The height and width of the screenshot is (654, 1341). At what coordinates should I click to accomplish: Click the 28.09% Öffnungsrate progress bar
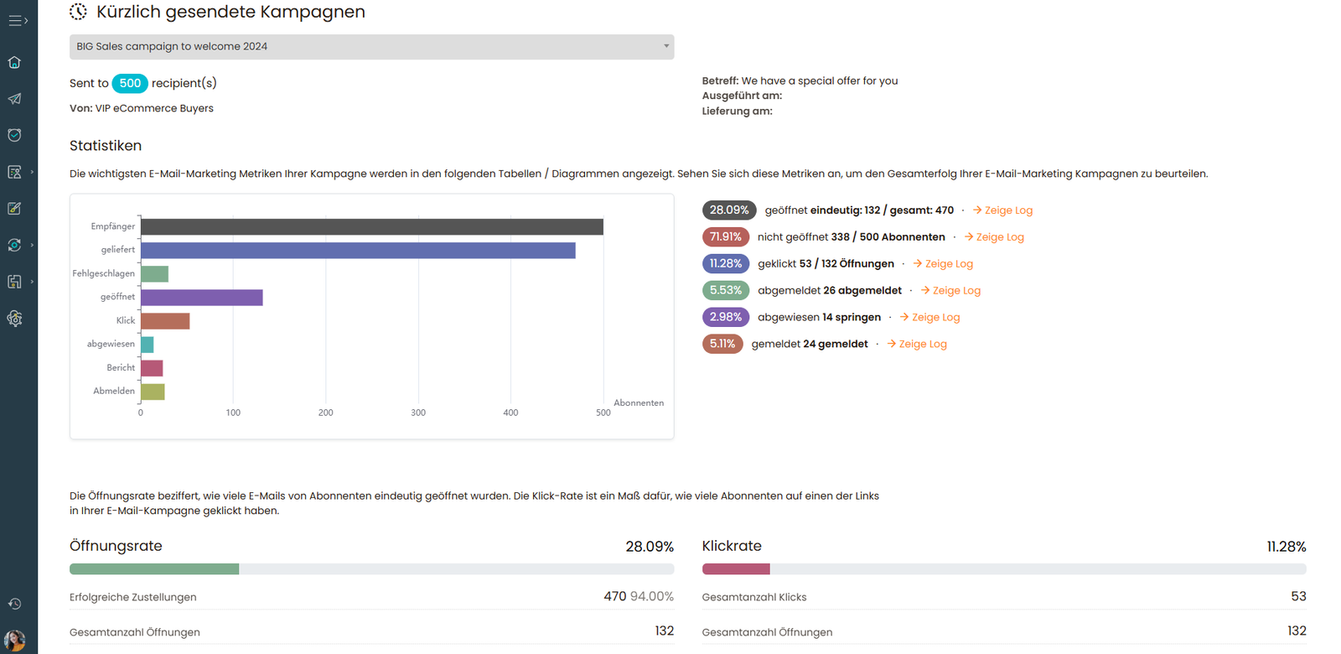point(154,568)
